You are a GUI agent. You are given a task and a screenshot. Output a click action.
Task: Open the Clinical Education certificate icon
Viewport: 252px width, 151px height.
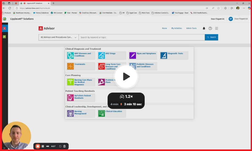pos(102,113)
